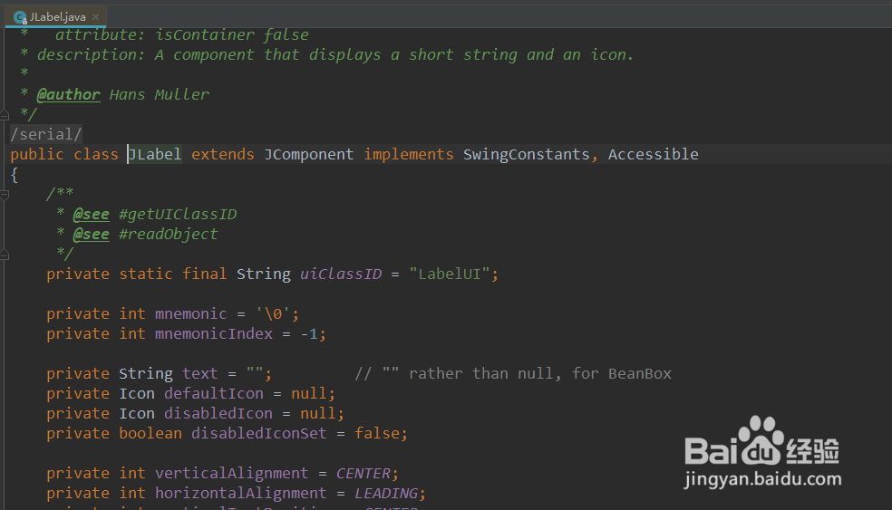Click the "LabelUI" string literal
The width and height of the screenshot is (892, 510).
pyautogui.click(x=450, y=274)
